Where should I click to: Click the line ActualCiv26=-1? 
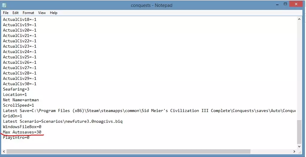point(19,62)
